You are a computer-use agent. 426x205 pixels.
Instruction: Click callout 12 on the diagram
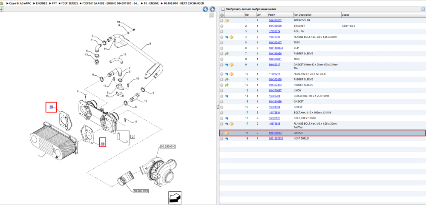[146, 101]
